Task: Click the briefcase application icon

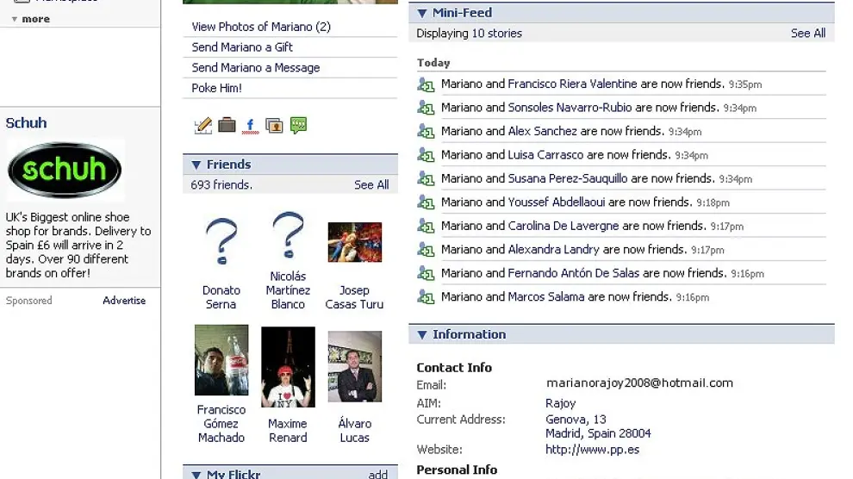Action: click(227, 126)
